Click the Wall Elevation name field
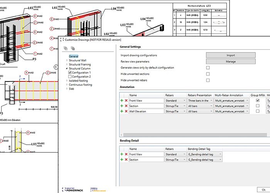Screen dimensions: 270x193 [146, 111]
